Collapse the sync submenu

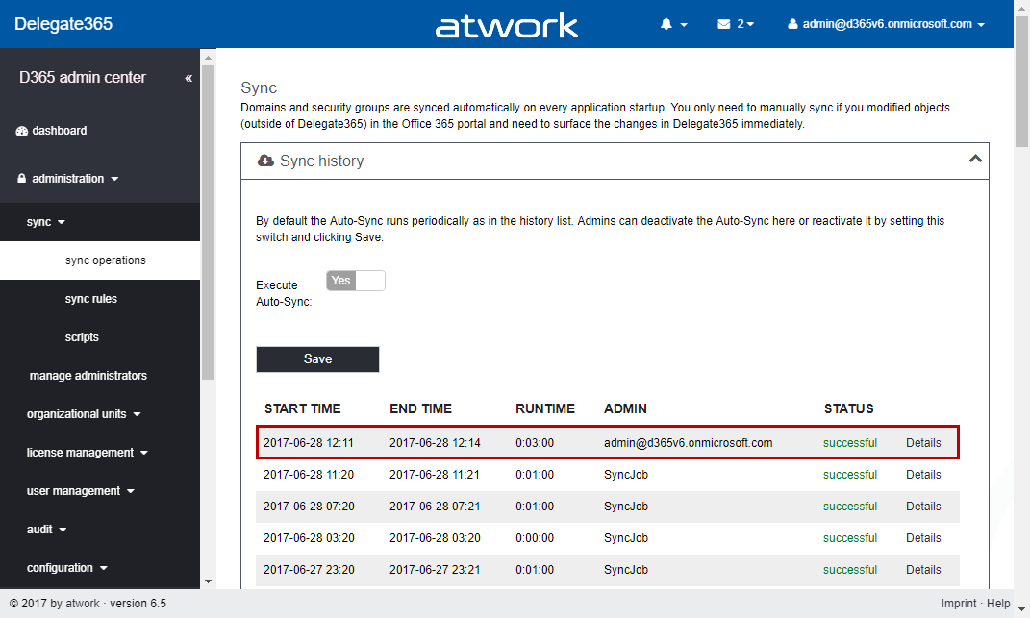click(x=45, y=222)
